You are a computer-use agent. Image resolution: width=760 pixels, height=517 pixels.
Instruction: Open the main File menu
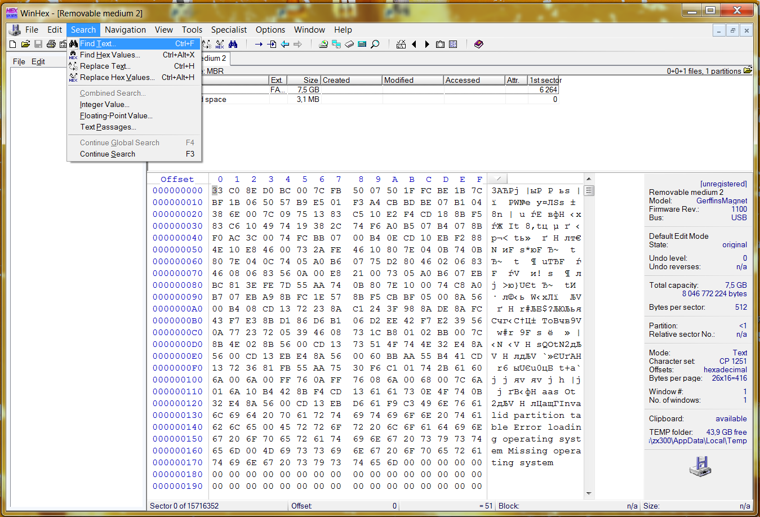pyautogui.click(x=32, y=30)
